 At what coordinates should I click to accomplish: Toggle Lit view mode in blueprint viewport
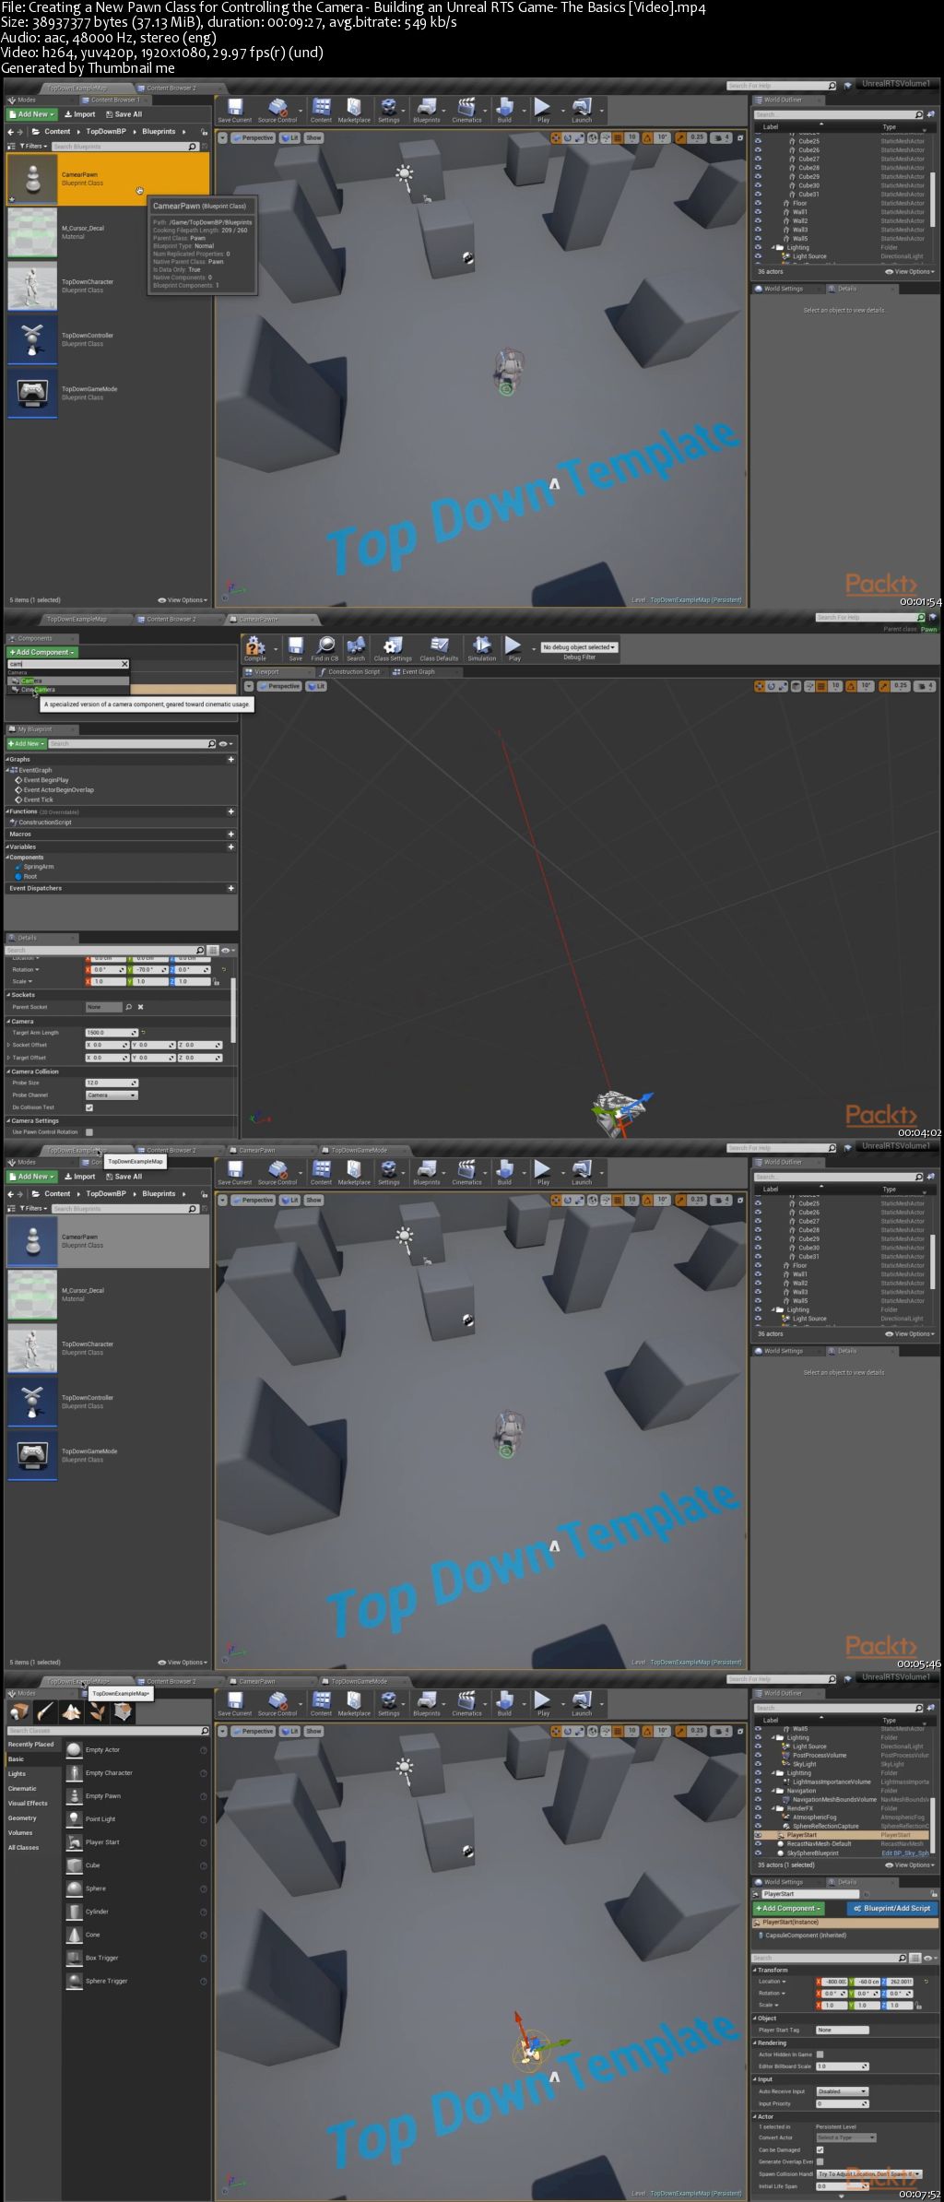click(x=316, y=686)
